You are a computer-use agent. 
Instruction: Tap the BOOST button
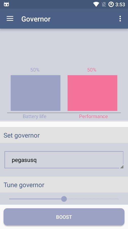(x=64, y=217)
